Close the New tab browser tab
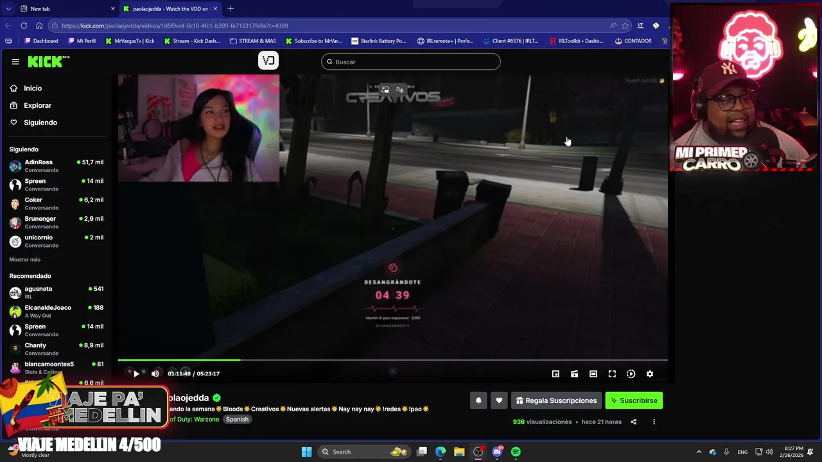This screenshot has width=822, height=462. (113, 8)
